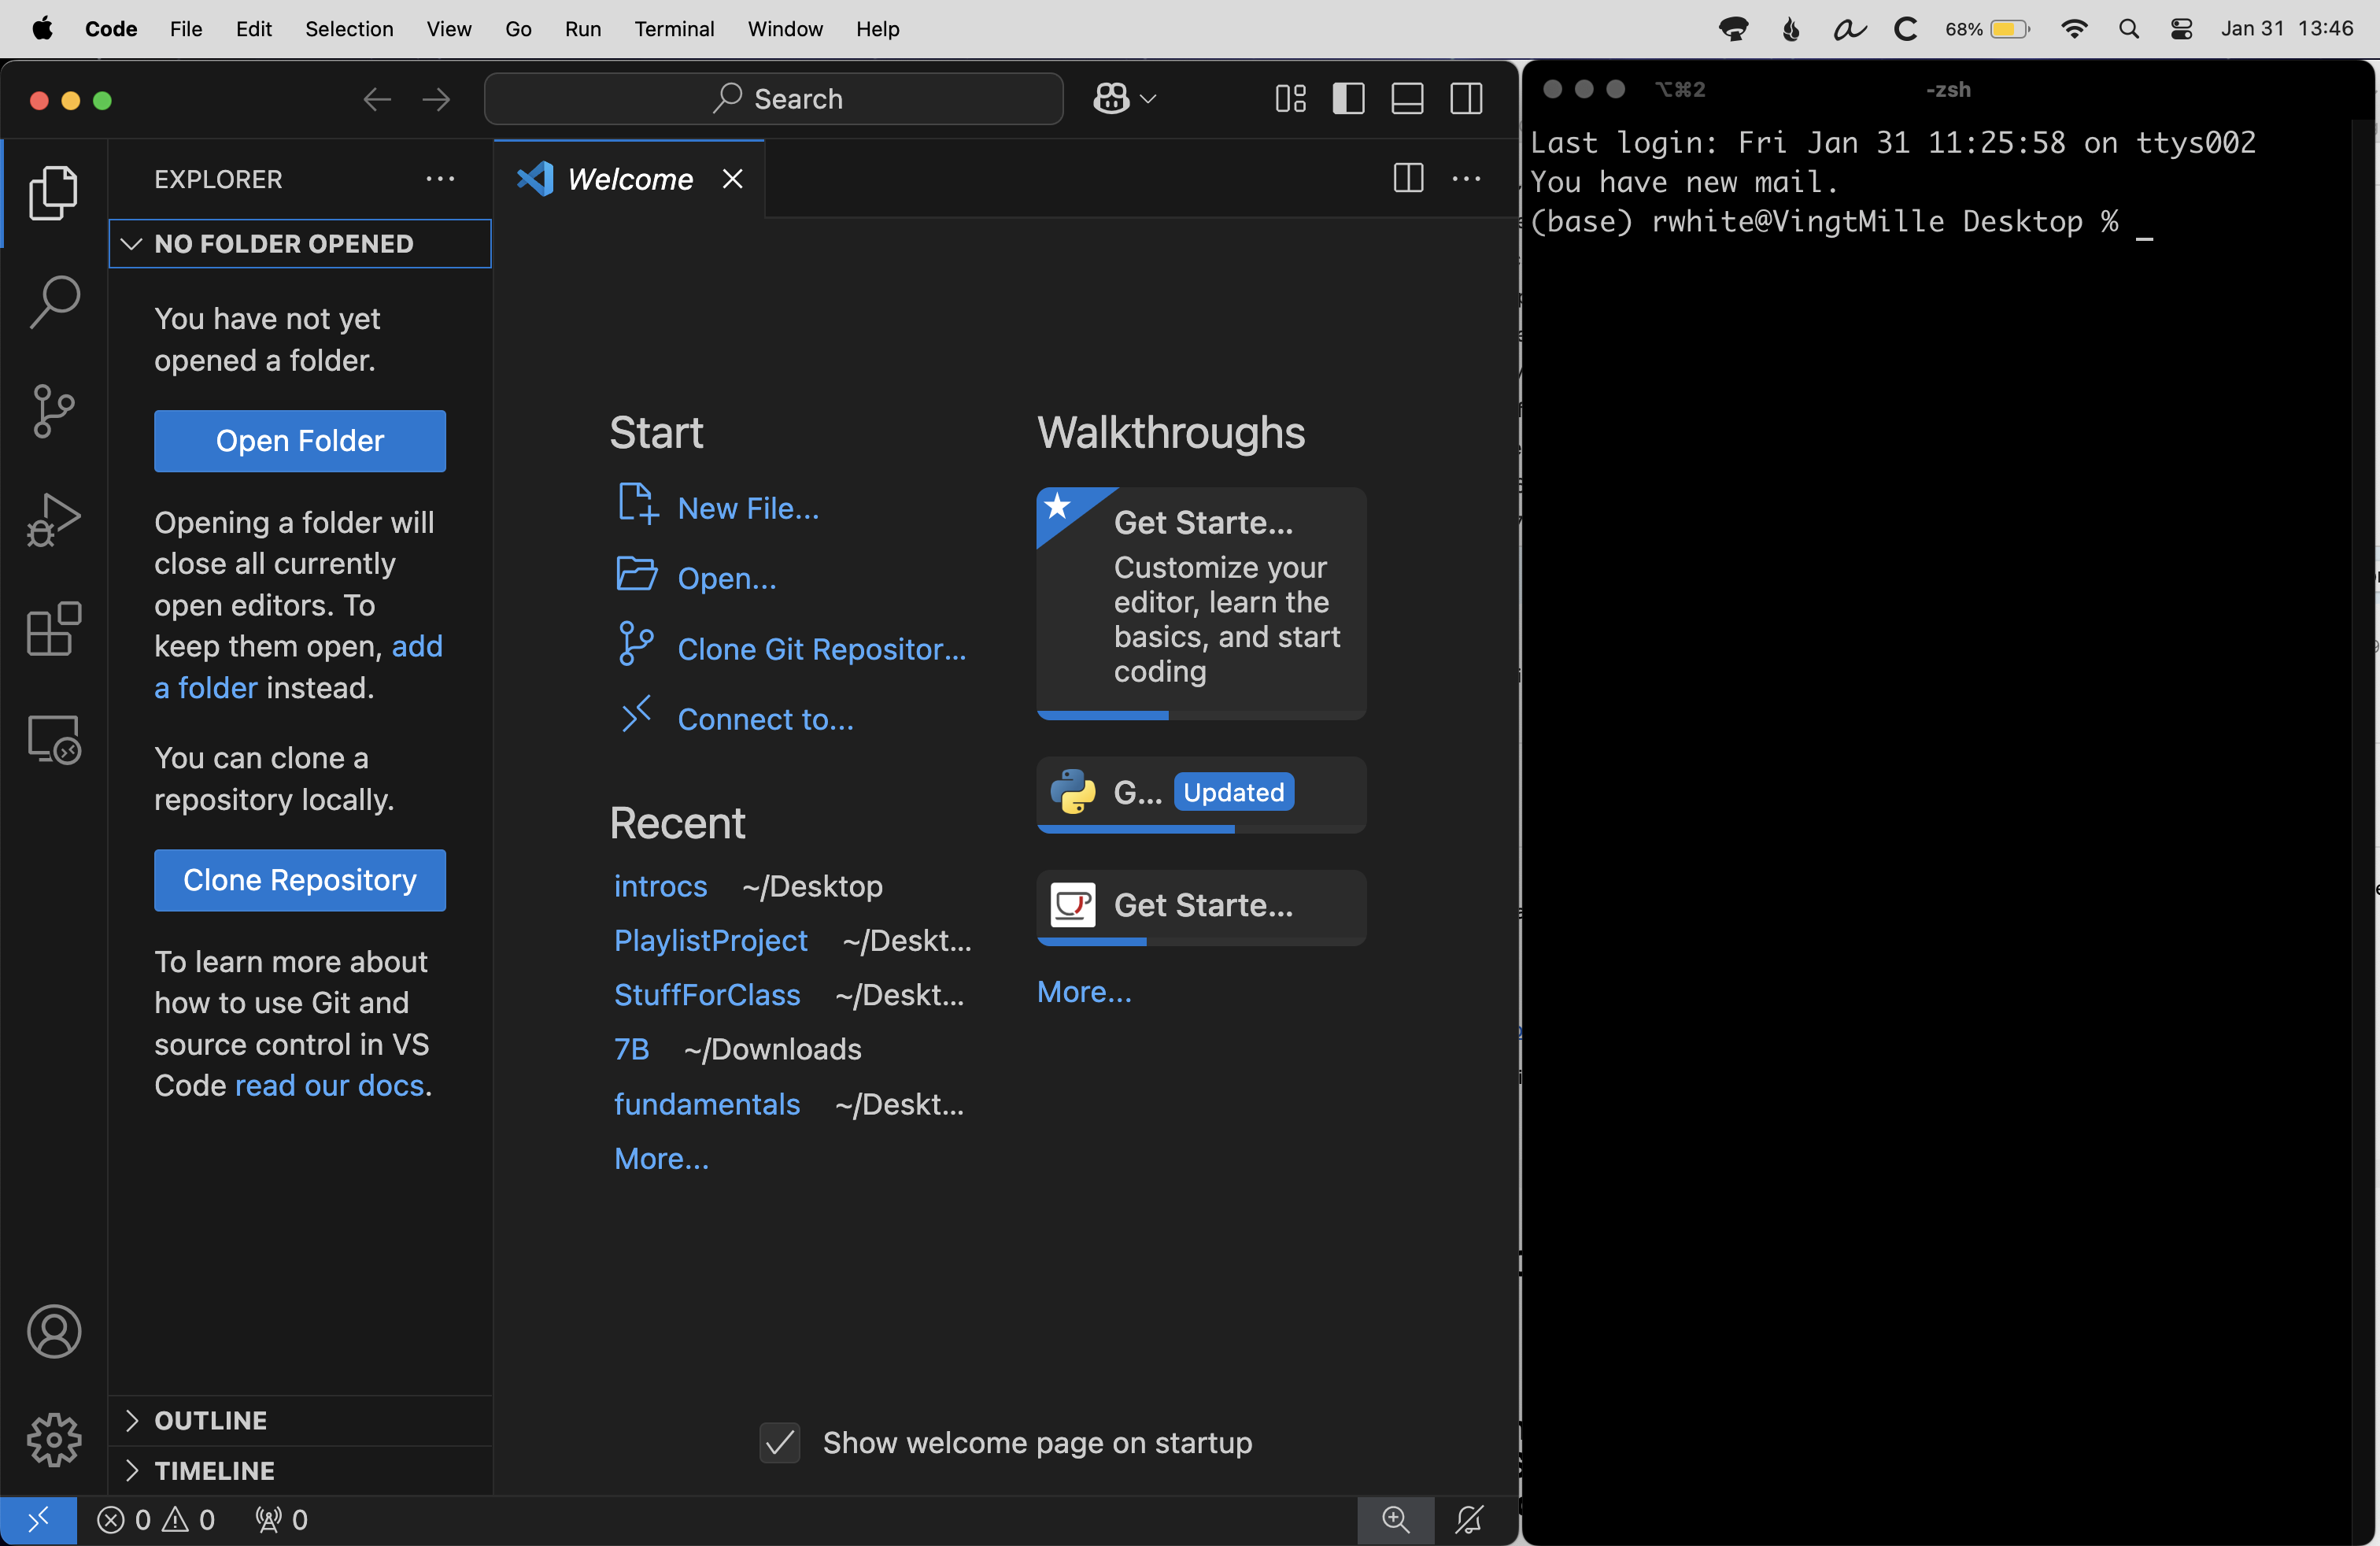2380x1546 pixels.
Task: Click the Search command center field
Action: coord(773,98)
